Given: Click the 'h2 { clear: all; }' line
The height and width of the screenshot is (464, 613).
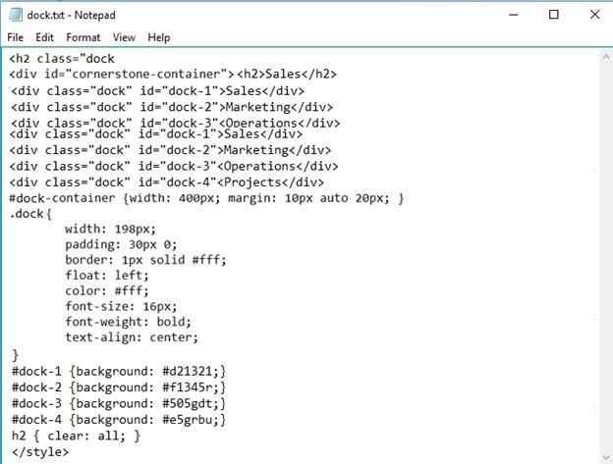Looking at the screenshot, I should 77,436.
